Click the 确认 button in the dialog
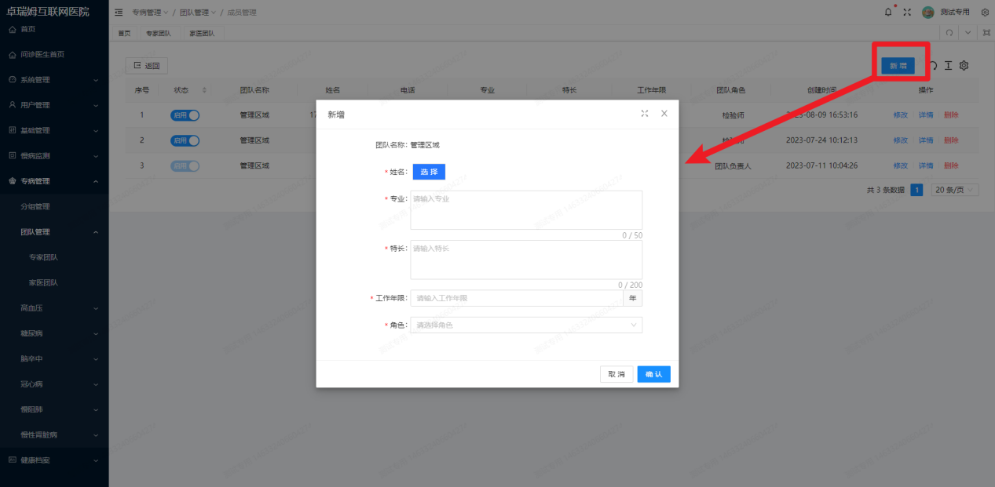Screen dimensions: 995x487 653,374
